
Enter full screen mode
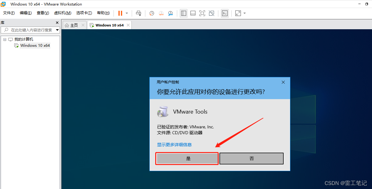point(202,13)
